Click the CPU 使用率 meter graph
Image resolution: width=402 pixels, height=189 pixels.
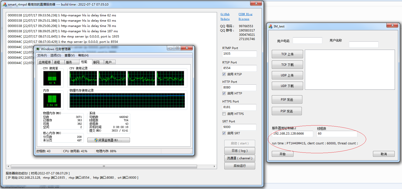coord(52,78)
